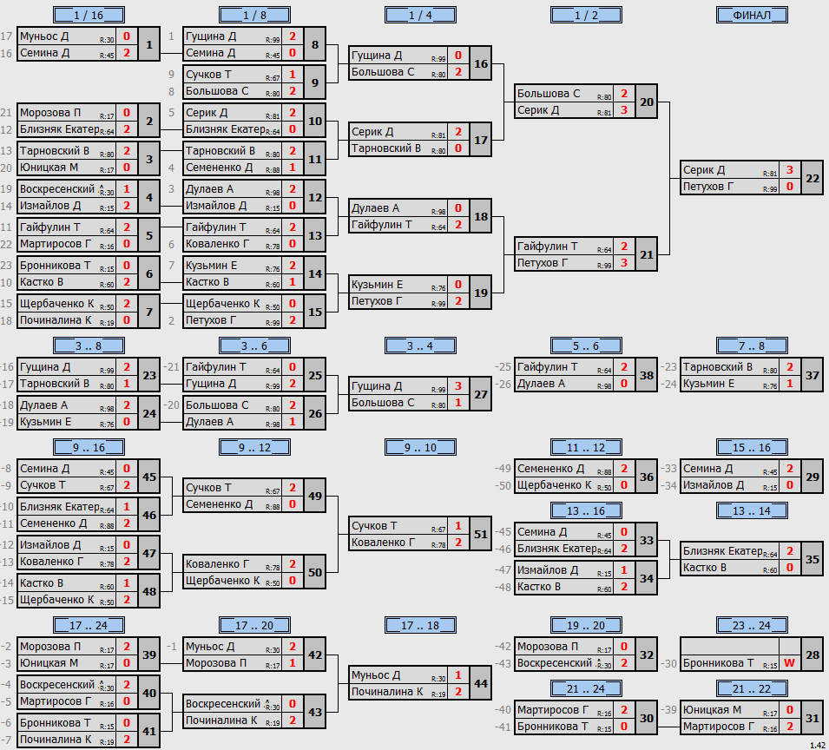Click match number 1 box
The image size is (829, 750).
pos(149,44)
